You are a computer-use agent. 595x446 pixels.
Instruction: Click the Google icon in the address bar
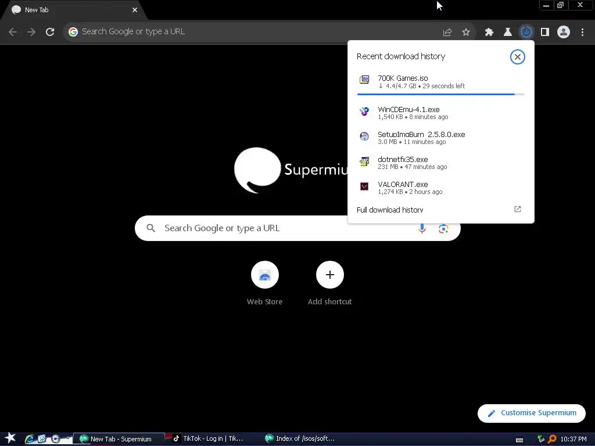click(x=73, y=32)
